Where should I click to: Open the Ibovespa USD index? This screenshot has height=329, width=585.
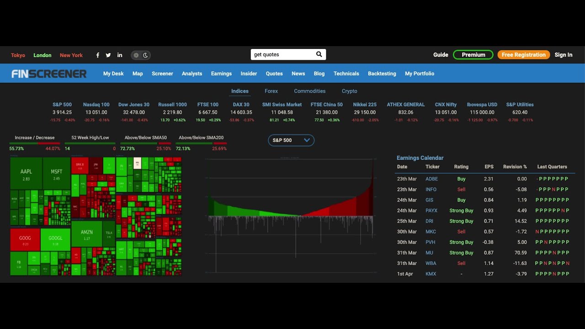[482, 105]
